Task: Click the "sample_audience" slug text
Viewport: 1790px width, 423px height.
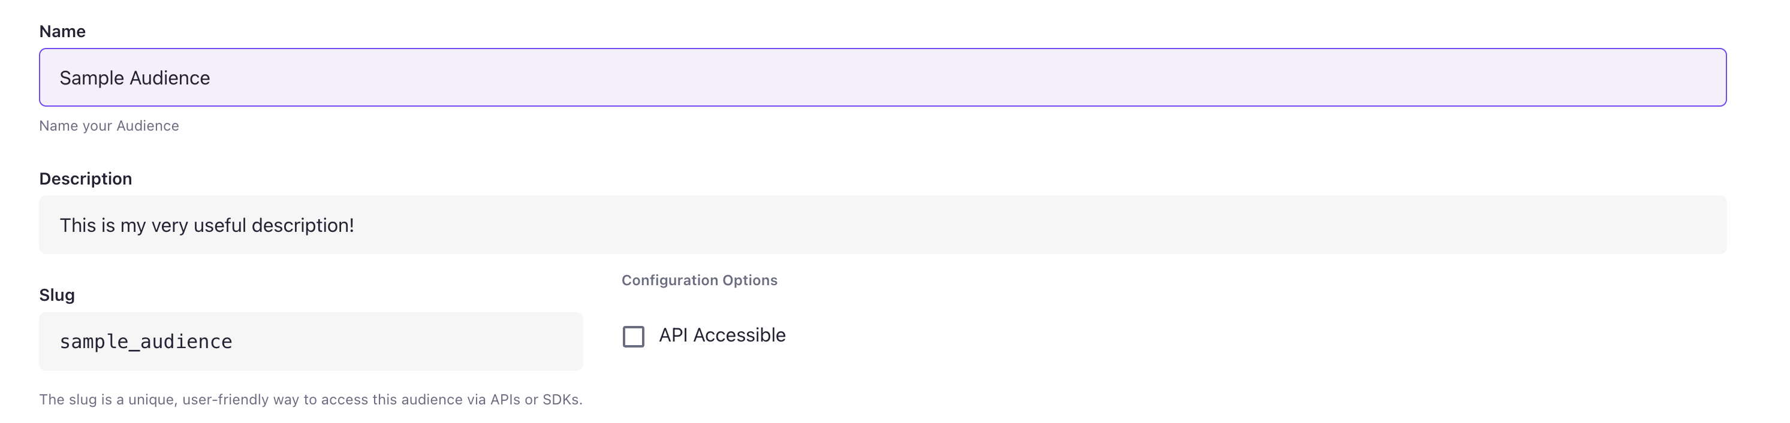Action: click(x=146, y=342)
